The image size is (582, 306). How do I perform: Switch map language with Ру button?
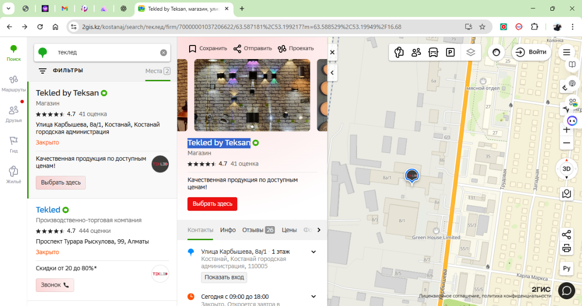click(566, 268)
